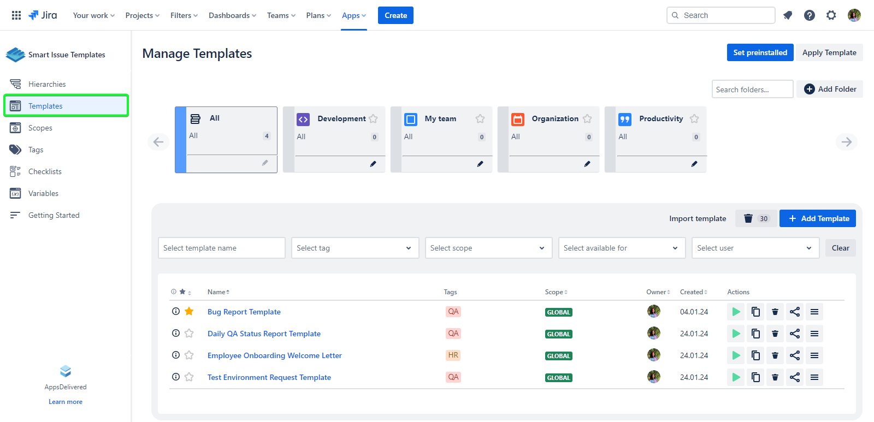Open the Test Environment Request Template link
The width and height of the screenshot is (874, 422).
269,377
